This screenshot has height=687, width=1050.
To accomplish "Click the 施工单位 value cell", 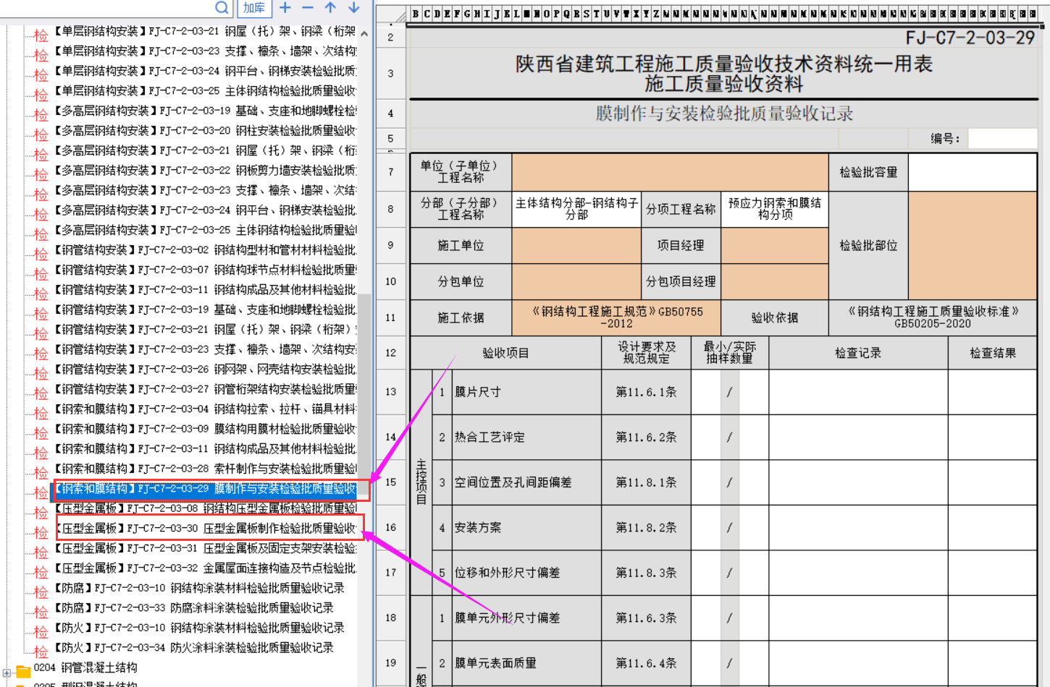I will tap(576, 246).
